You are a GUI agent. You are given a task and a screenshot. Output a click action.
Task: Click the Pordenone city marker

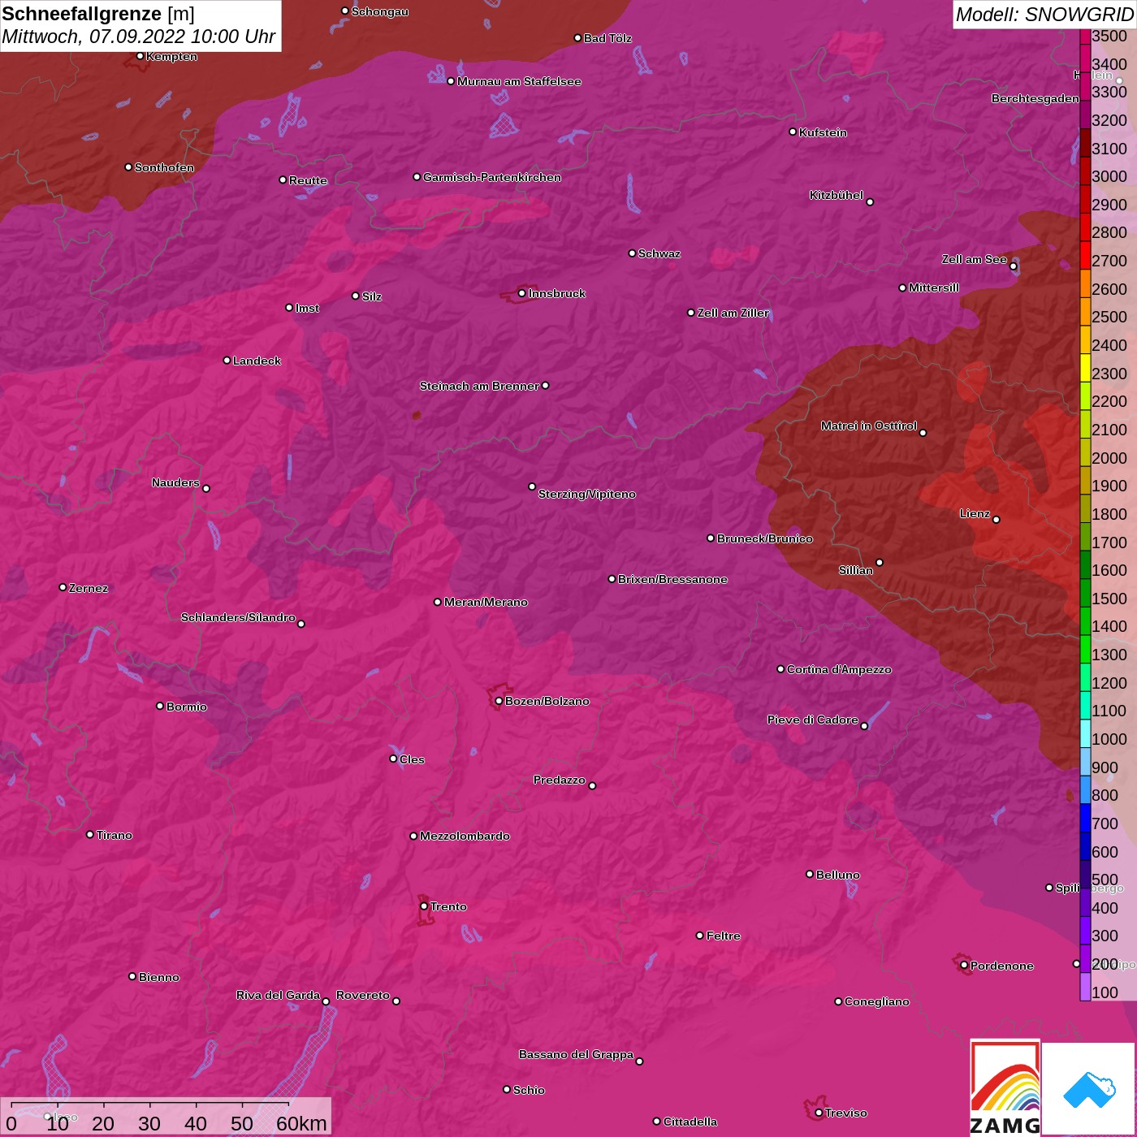coord(964,965)
